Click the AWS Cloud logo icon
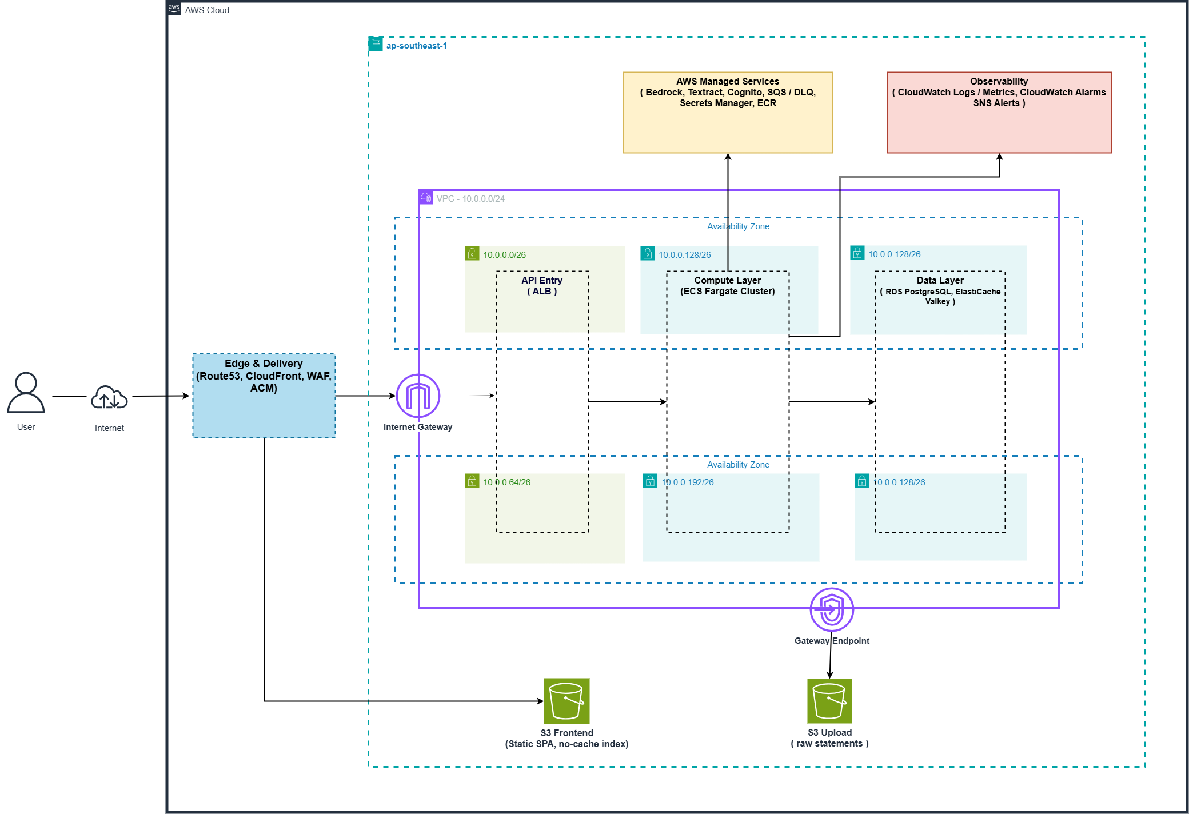This screenshot has height=814, width=1189. (174, 9)
